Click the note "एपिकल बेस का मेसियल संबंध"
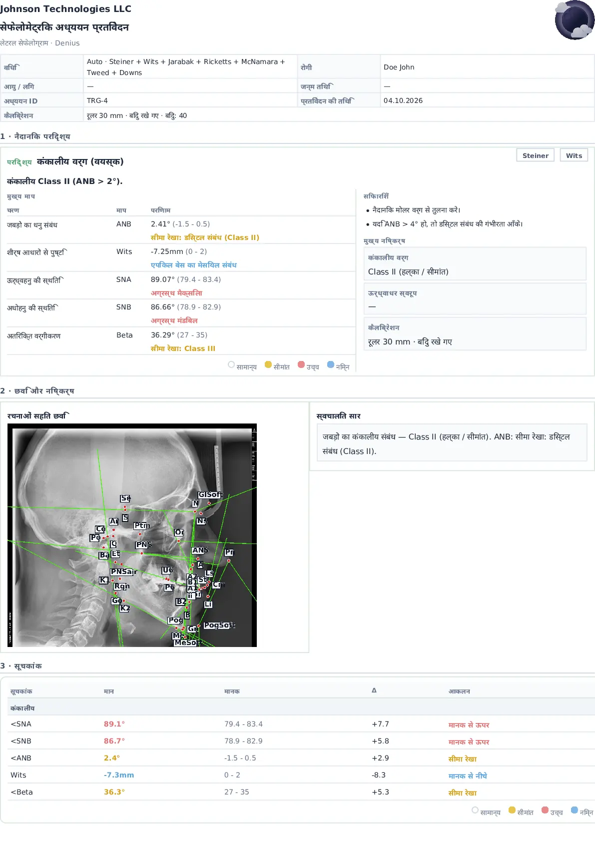This screenshot has height=842, width=595. coord(194,265)
